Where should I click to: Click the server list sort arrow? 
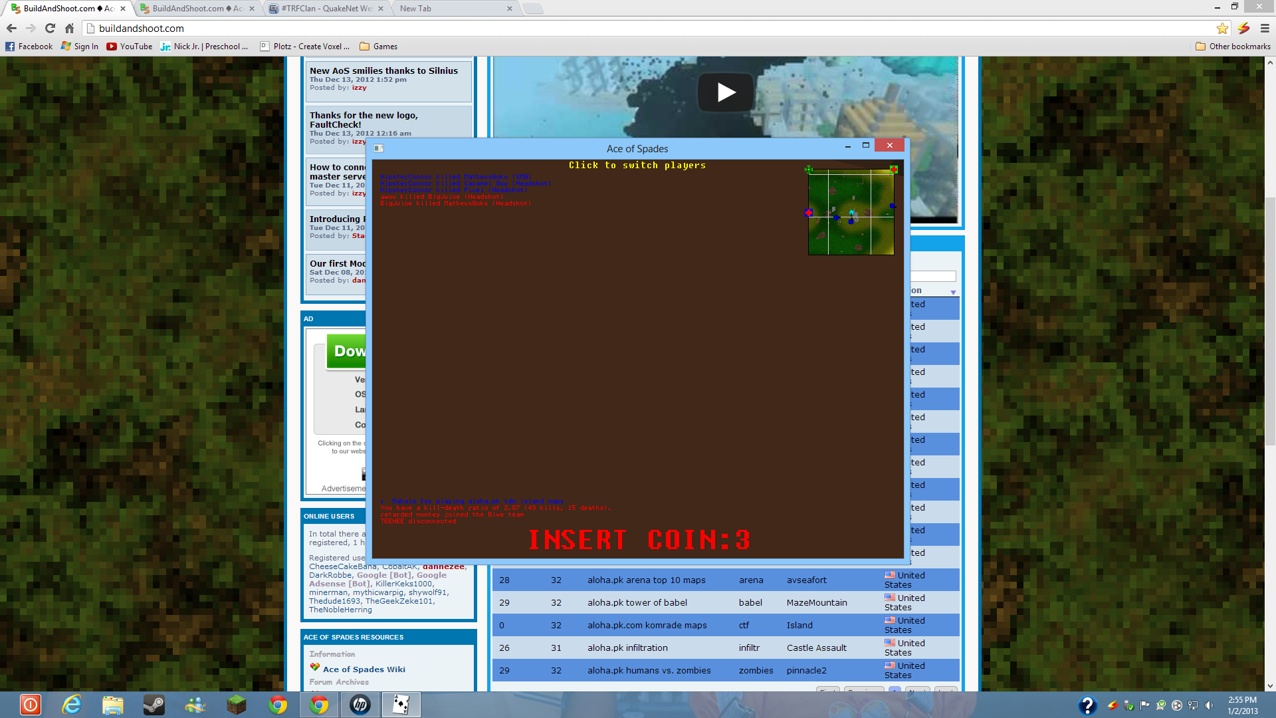coord(953,292)
